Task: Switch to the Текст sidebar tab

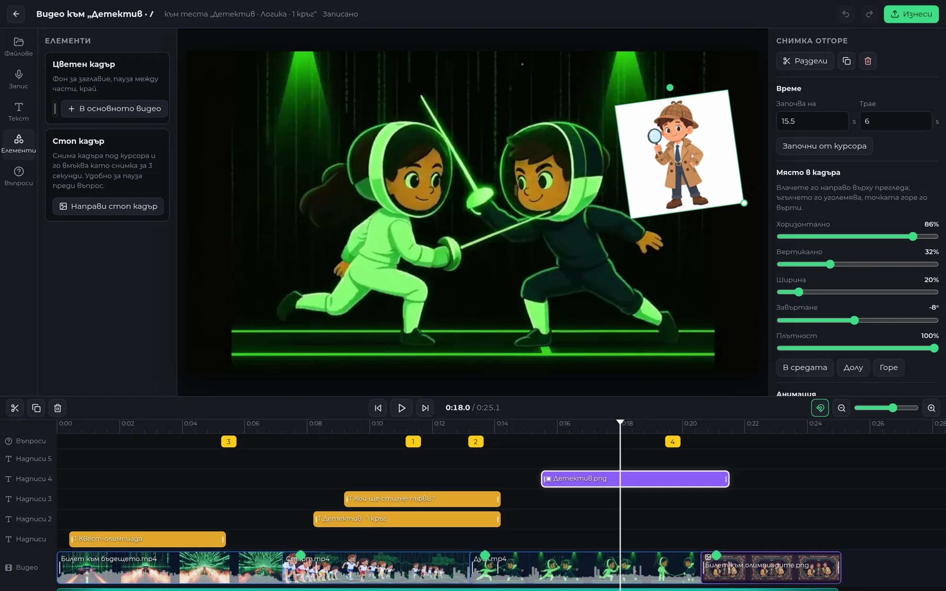Action: (x=18, y=112)
